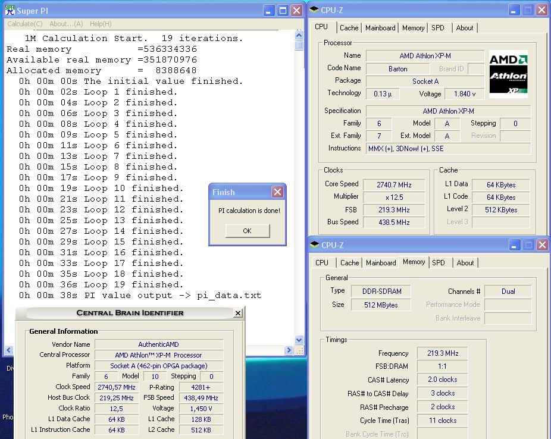The height and width of the screenshot is (439, 551).
Task: Close the Central Brain Identifier window
Action: 238,312
